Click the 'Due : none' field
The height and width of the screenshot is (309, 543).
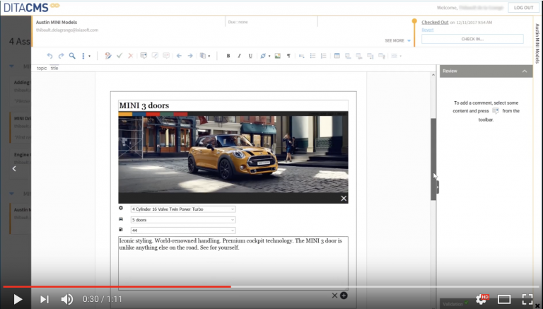point(238,22)
